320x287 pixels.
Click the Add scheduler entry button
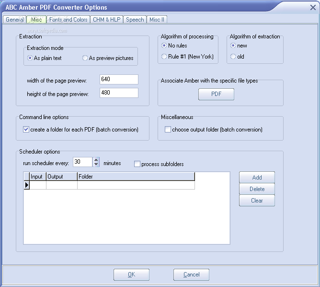pyautogui.click(x=257, y=178)
